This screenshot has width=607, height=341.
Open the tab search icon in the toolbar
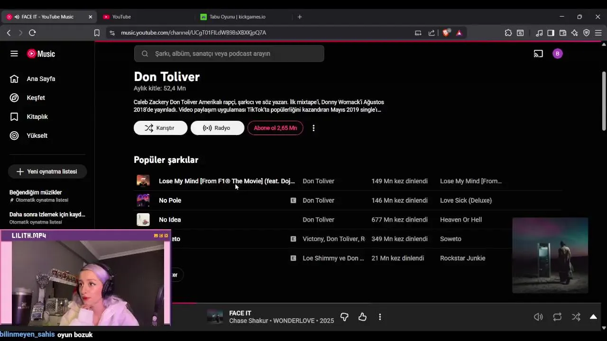(x=520, y=33)
